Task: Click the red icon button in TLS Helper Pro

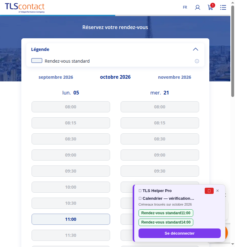Action: click(x=209, y=191)
